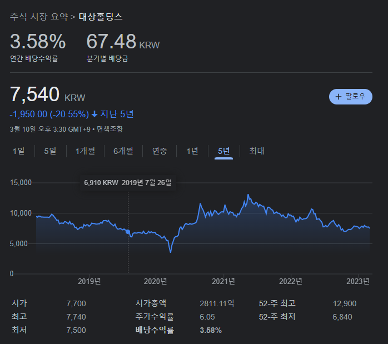The width and height of the screenshot is (388, 344).
Task: Click the down arrow icon beside 지난 5년
Action: (94, 114)
